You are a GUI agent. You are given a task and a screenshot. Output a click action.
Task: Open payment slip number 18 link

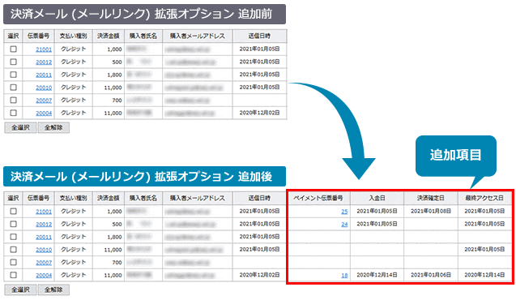click(344, 276)
